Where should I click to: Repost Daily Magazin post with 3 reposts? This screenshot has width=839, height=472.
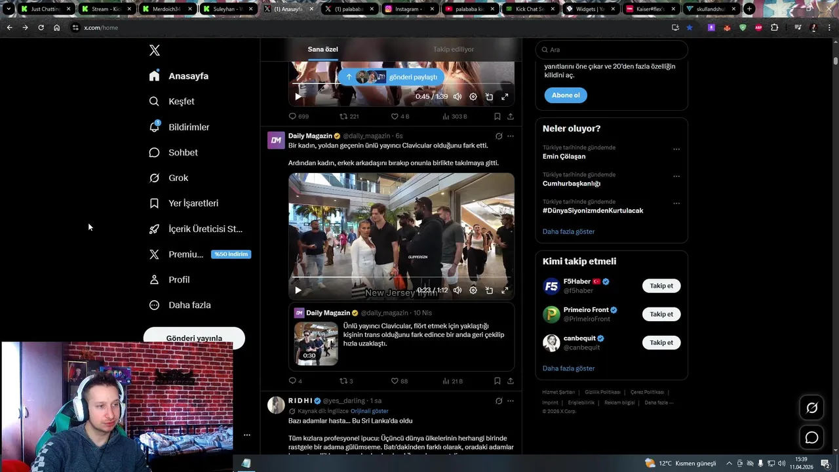346,381
